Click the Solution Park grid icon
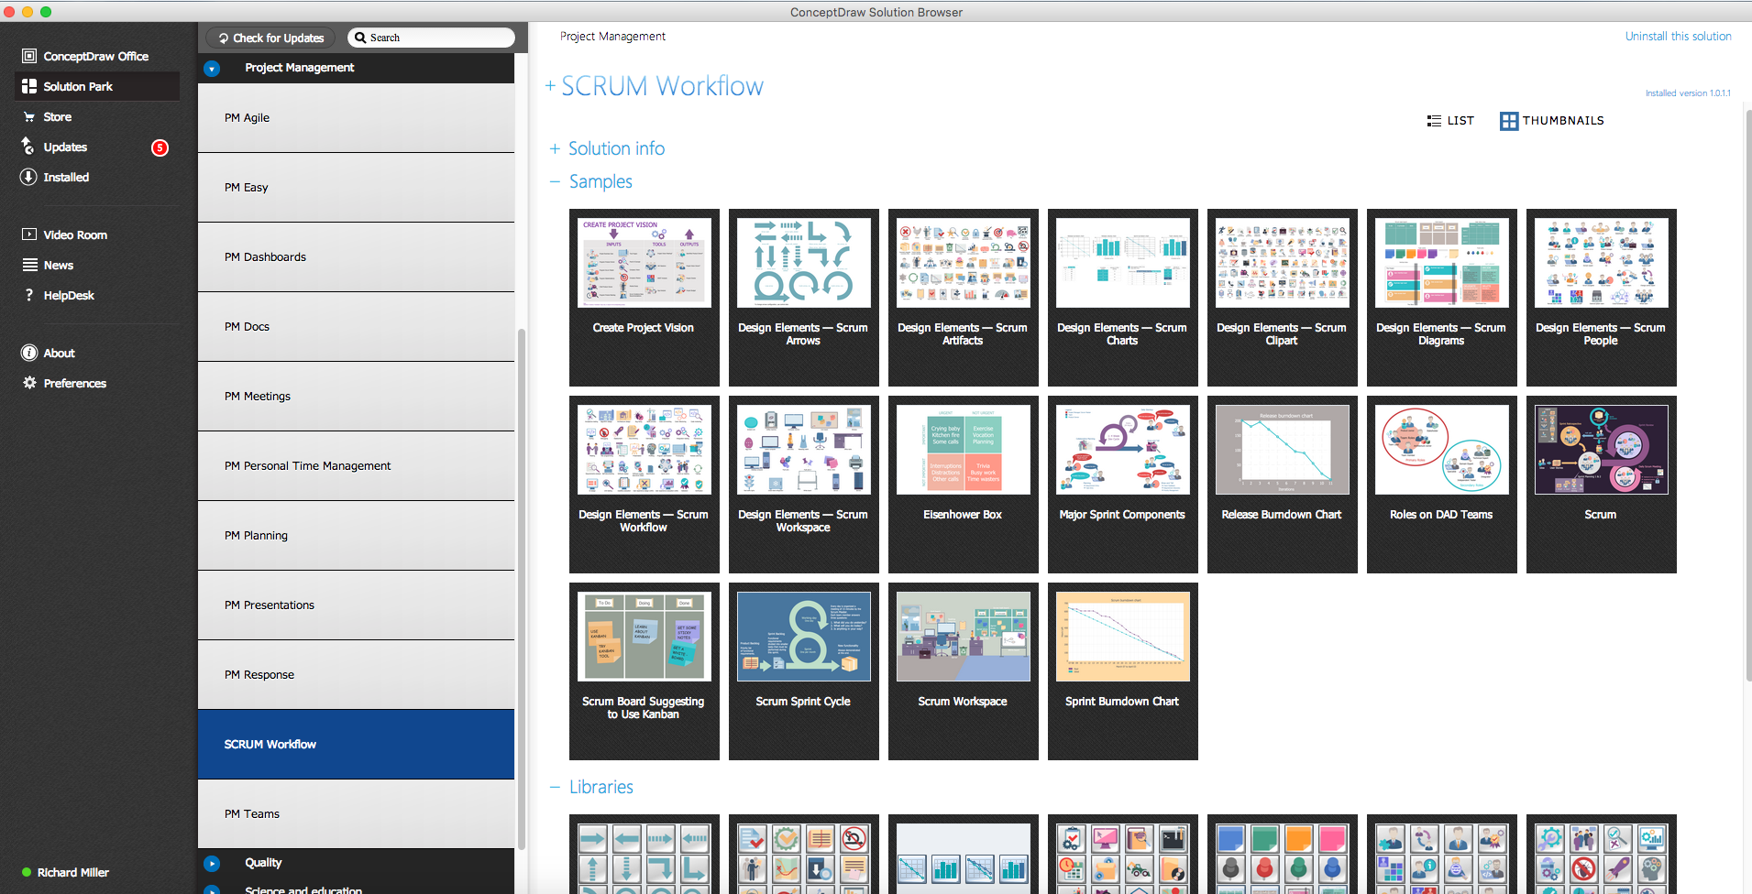The height and width of the screenshot is (894, 1752). (29, 86)
